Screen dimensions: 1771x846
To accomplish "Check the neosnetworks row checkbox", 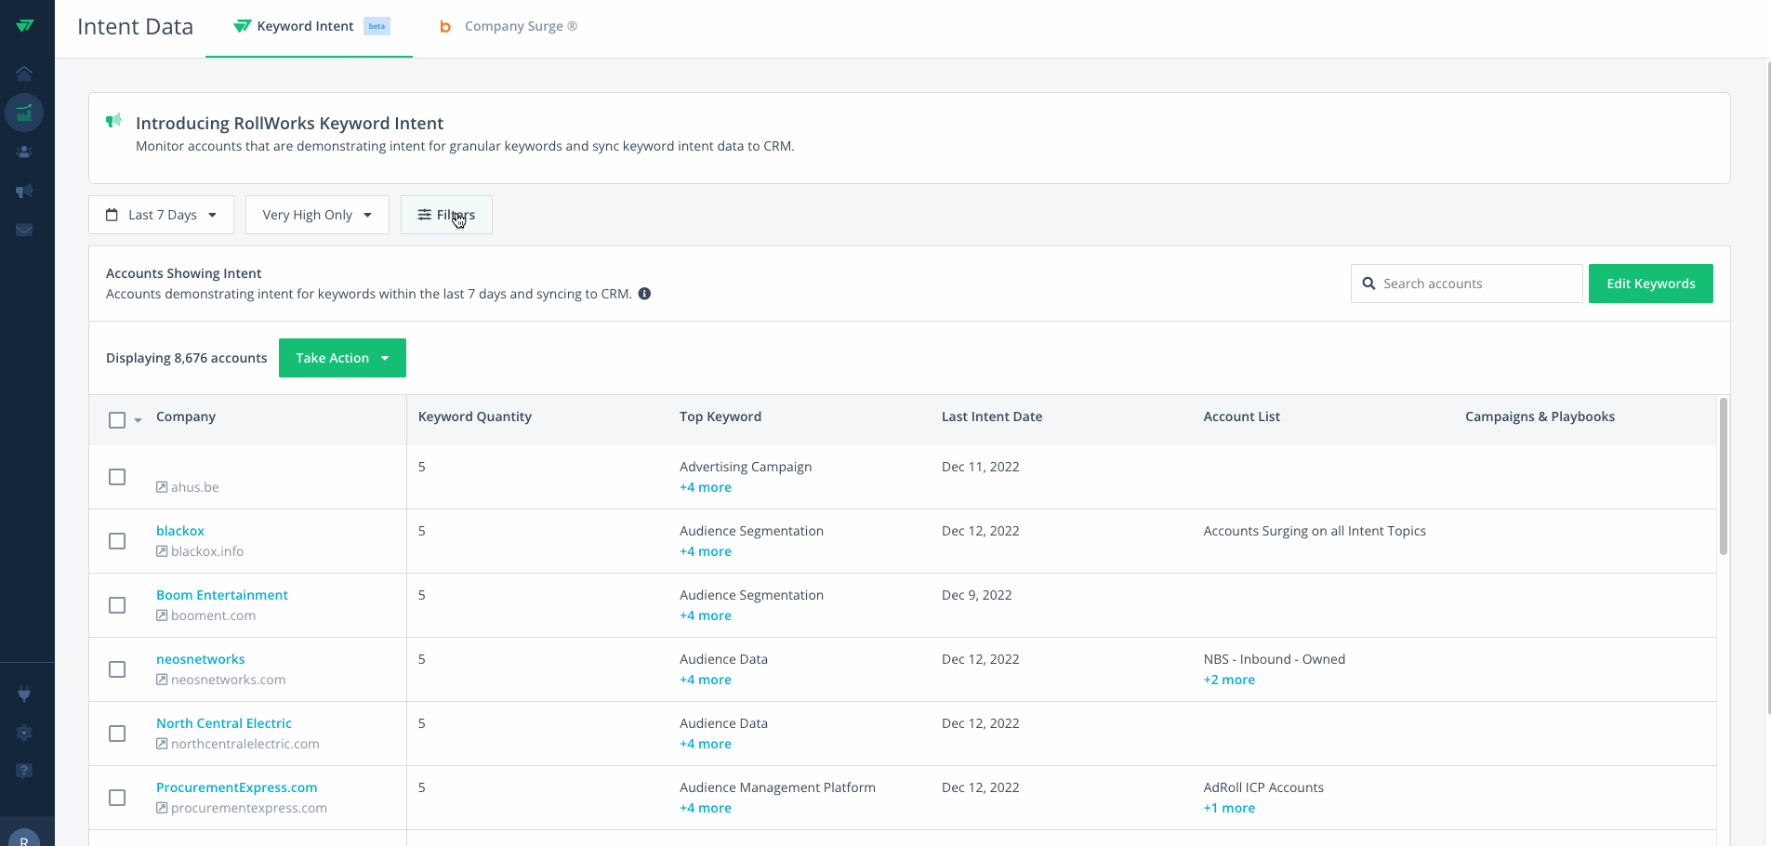I will (117, 669).
